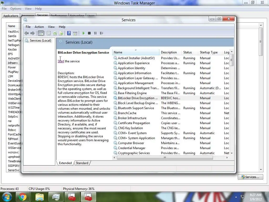Click the horizontal scrollbar right arrow

(x=227, y=158)
